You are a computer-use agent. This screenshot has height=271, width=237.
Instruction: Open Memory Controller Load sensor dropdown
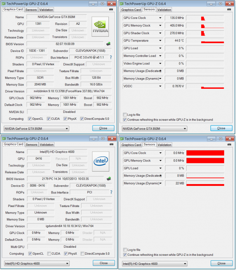(160, 56)
